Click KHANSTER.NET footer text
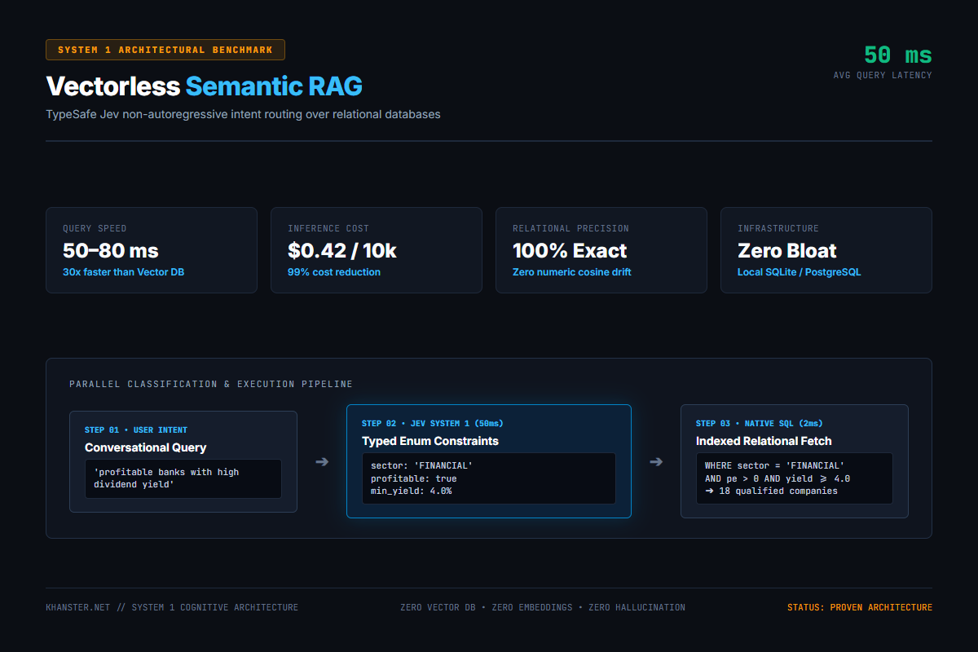The image size is (978, 652). (172, 607)
